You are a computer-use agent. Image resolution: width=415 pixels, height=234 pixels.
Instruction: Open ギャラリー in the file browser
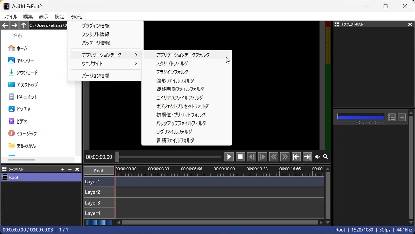pyautogui.click(x=21, y=61)
